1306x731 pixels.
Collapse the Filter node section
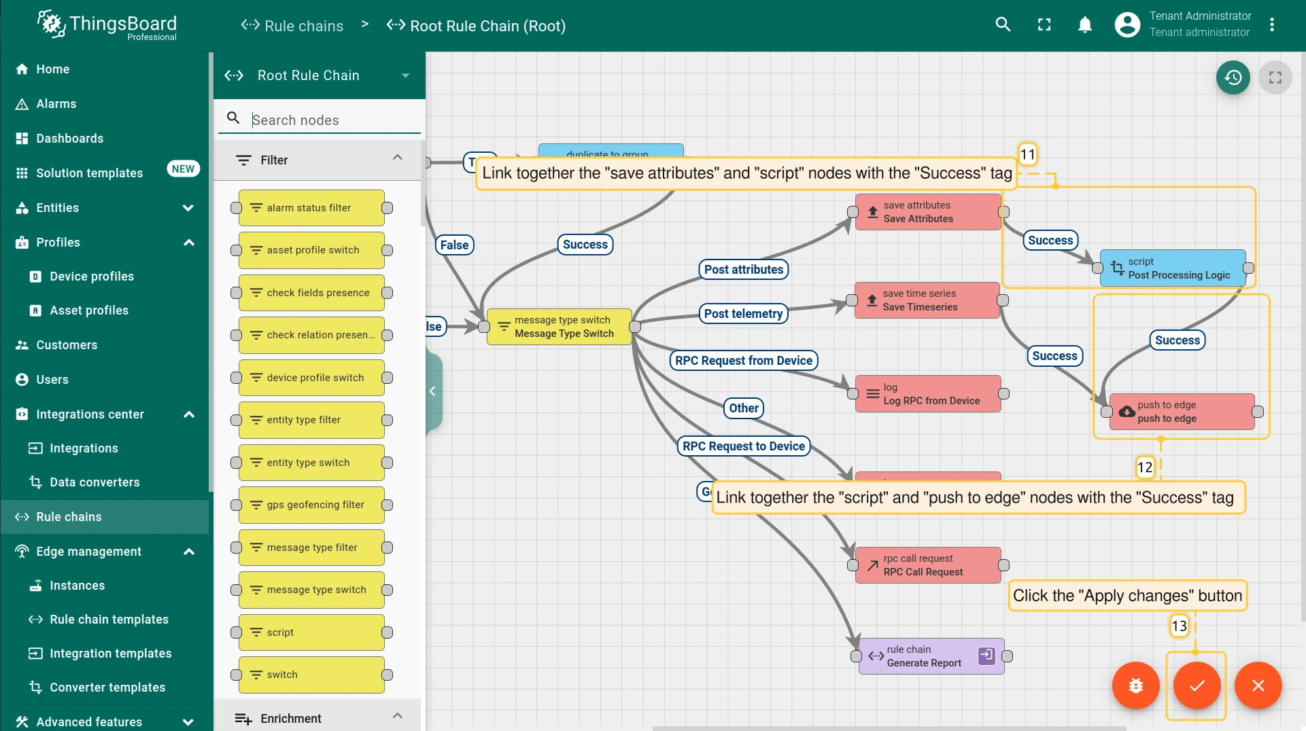pyautogui.click(x=398, y=158)
